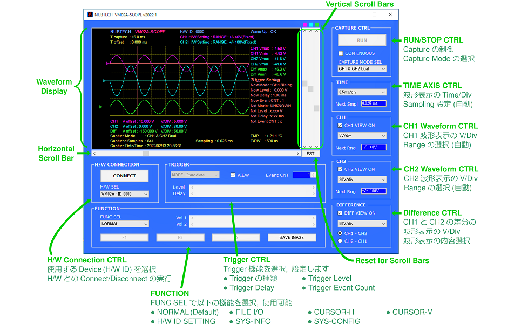The width and height of the screenshot is (528, 325).
Task: Click the third vertical scroll bar thumb
Action: click(316, 108)
